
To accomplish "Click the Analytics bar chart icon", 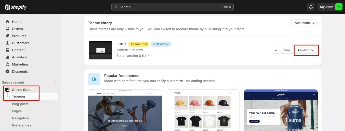I will 7,57.
